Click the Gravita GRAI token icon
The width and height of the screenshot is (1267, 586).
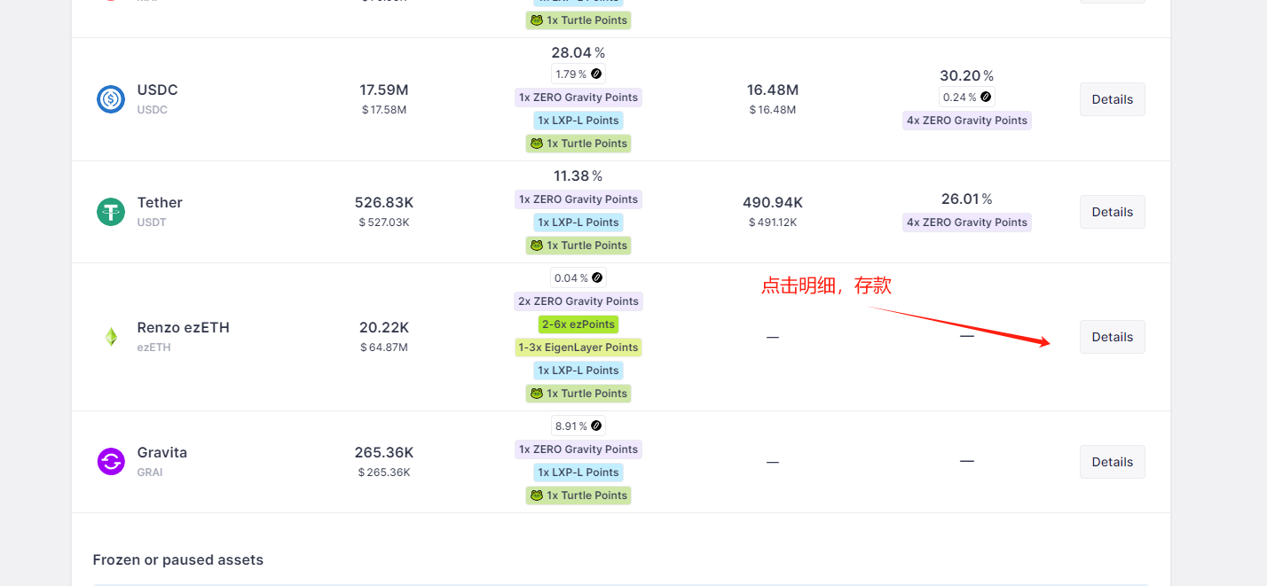[x=111, y=461]
